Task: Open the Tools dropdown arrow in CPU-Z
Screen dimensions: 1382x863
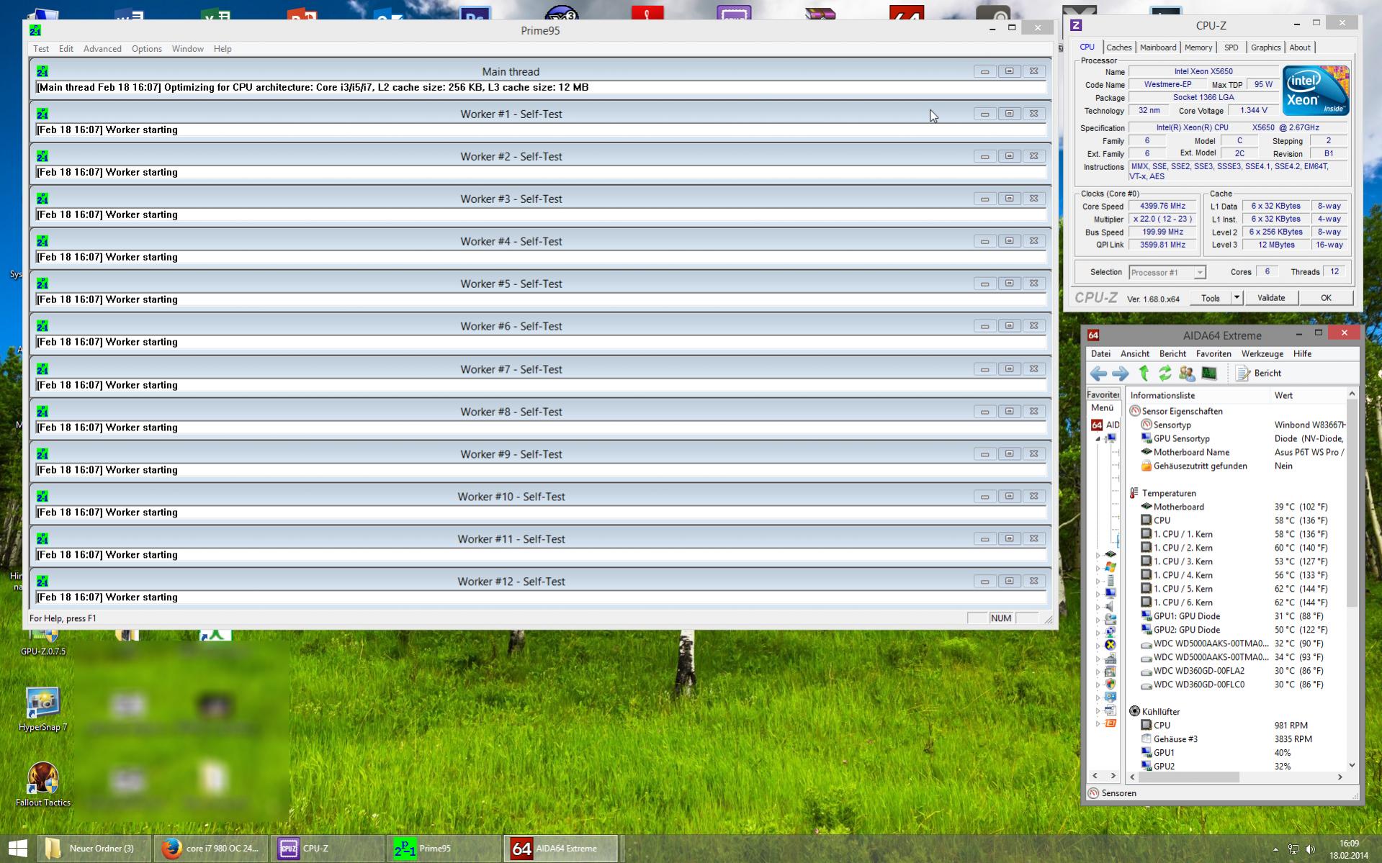Action: pos(1237,298)
